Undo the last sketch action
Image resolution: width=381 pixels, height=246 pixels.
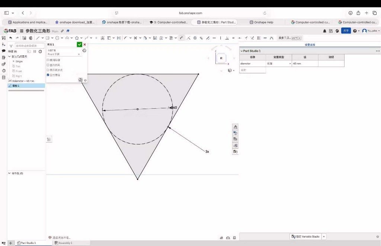tap(11, 38)
